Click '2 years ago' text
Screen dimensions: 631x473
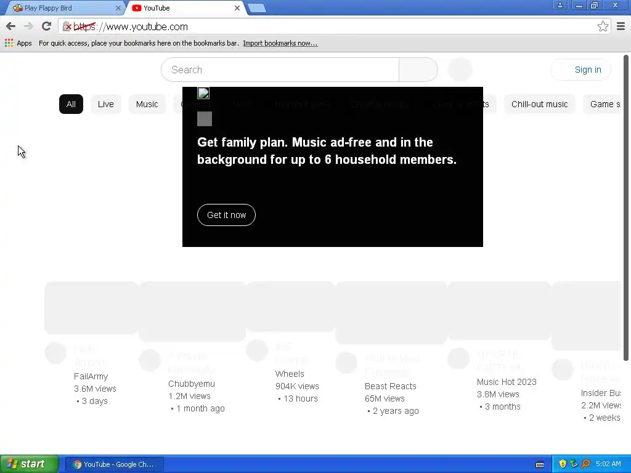click(396, 411)
